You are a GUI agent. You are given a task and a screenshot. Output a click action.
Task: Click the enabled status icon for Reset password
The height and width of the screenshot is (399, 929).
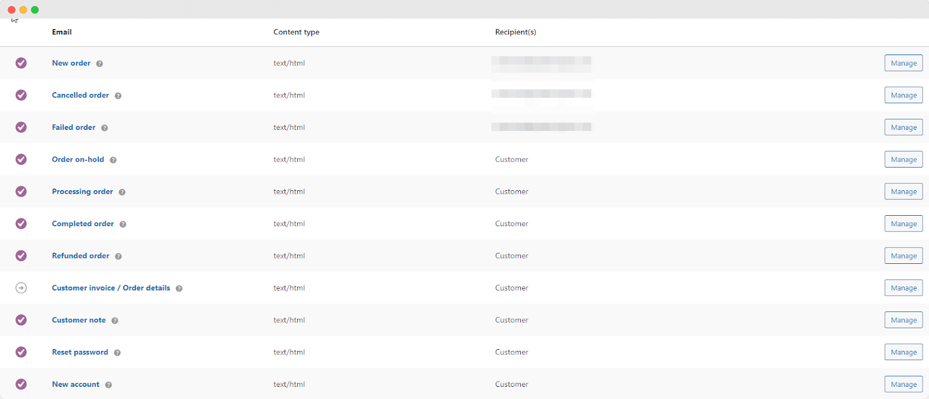[21, 352]
